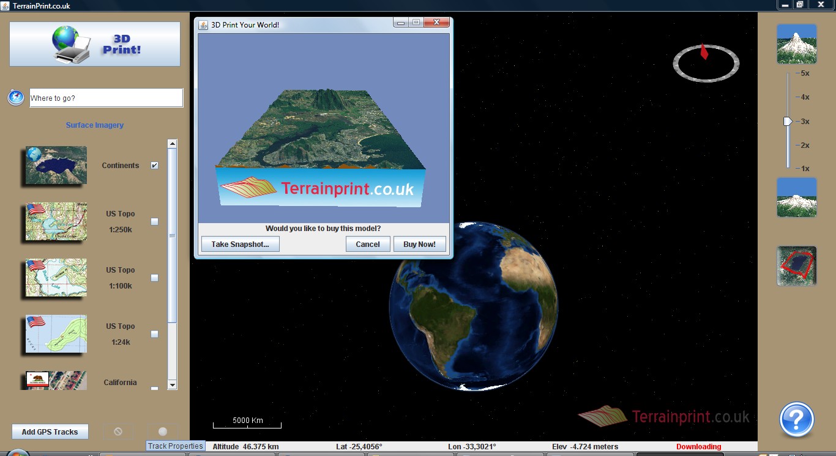
Task: Click the red polygon area selection icon
Action: (796, 266)
